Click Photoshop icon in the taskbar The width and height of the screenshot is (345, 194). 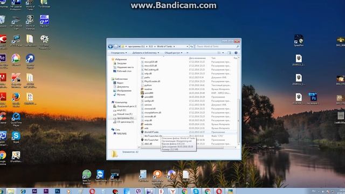click(x=58, y=191)
